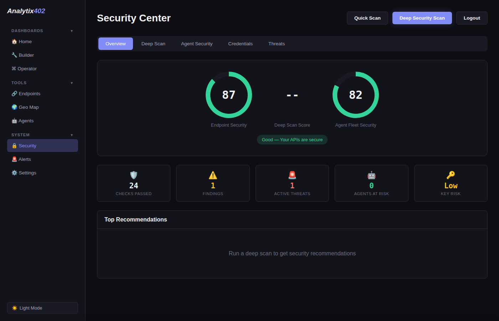The height and width of the screenshot is (321, 499).
Task: Open the Settings gear icon
Action: (14, 173)
